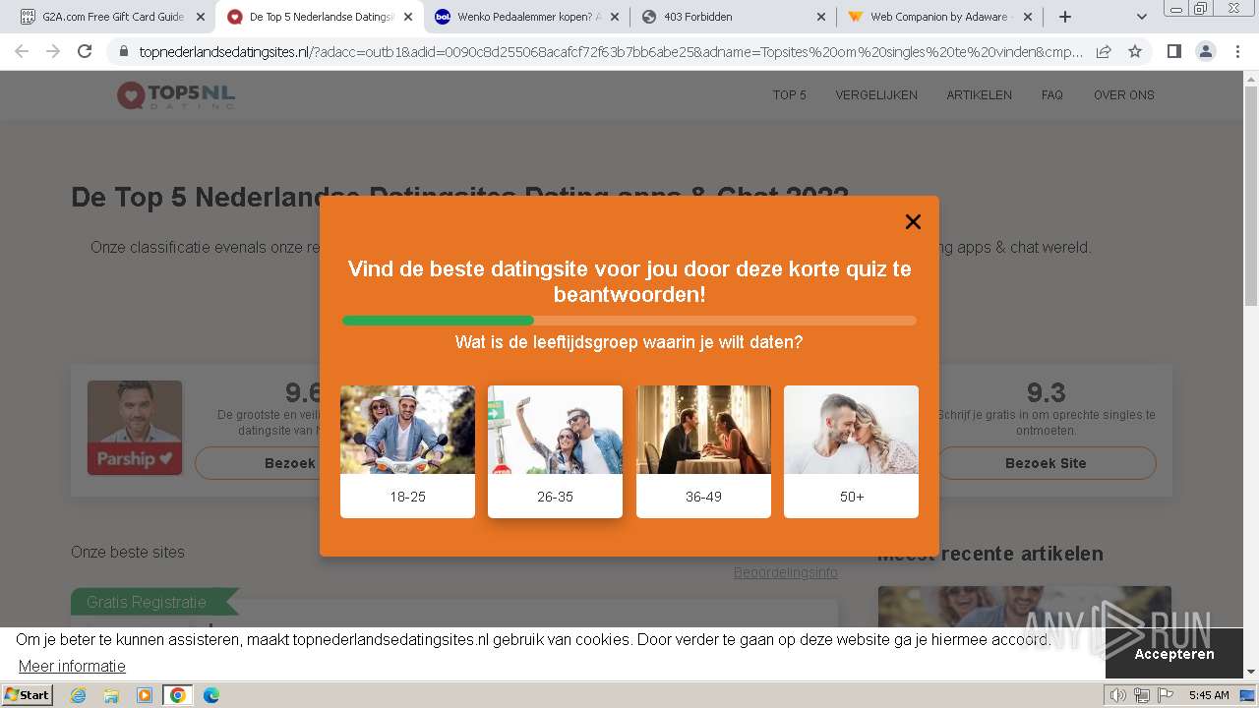The height and width of the screenshot is (708, 1259).
Task: Close the quiz popup with X
Action: click(x=913, y=222)
